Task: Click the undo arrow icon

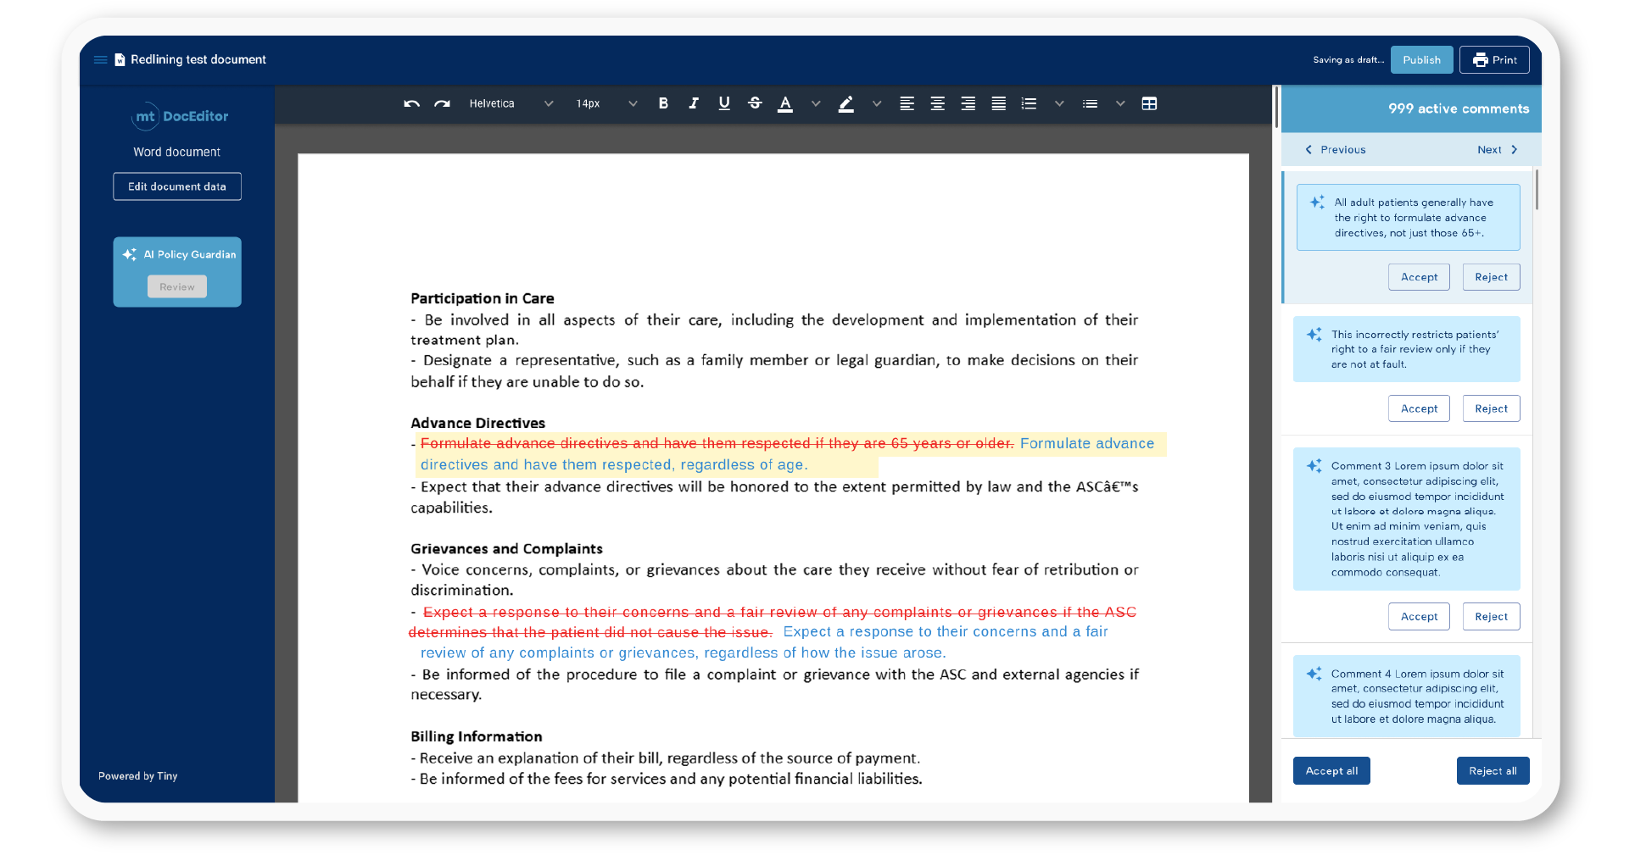Action: [x=411, y=103]
